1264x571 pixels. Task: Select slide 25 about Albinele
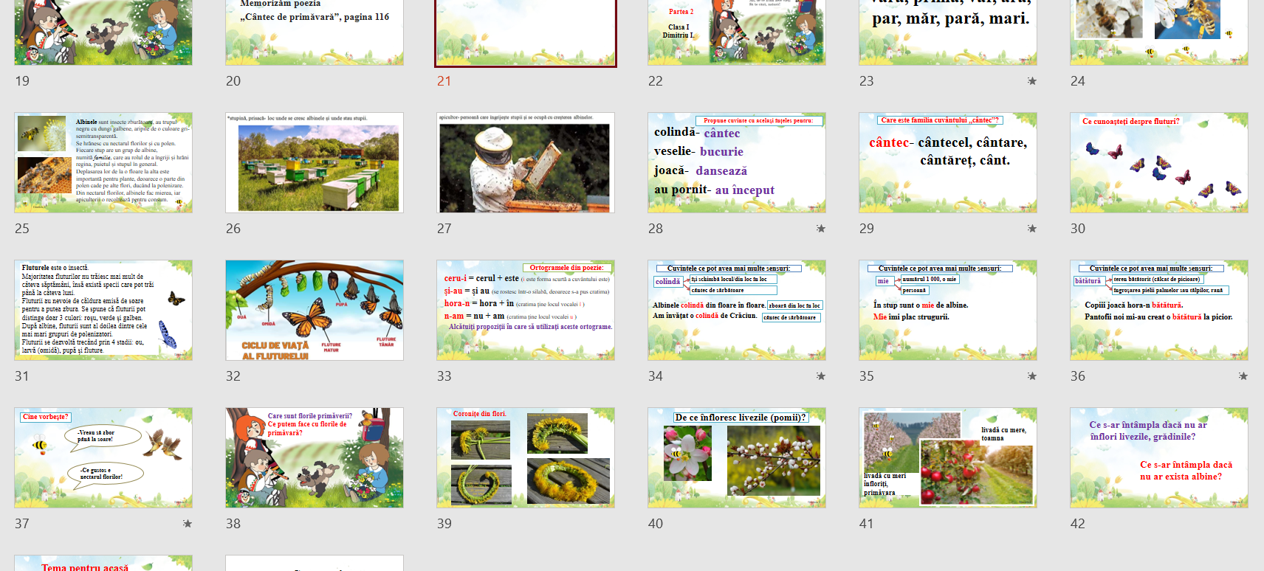click(x=103, y=162)
